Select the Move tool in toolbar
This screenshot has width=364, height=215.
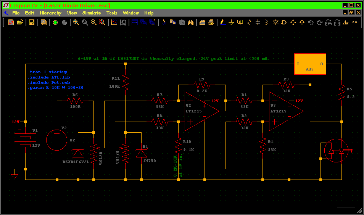tap(293, 22)
